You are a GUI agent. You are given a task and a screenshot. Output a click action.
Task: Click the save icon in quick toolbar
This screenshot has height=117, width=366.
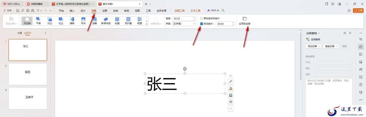18,10
